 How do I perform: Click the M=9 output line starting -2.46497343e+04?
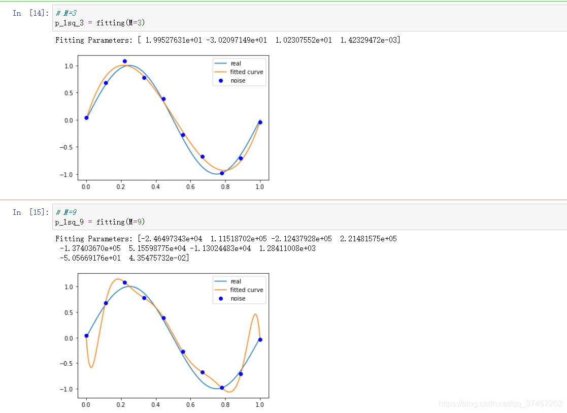[x=226, y=239]
